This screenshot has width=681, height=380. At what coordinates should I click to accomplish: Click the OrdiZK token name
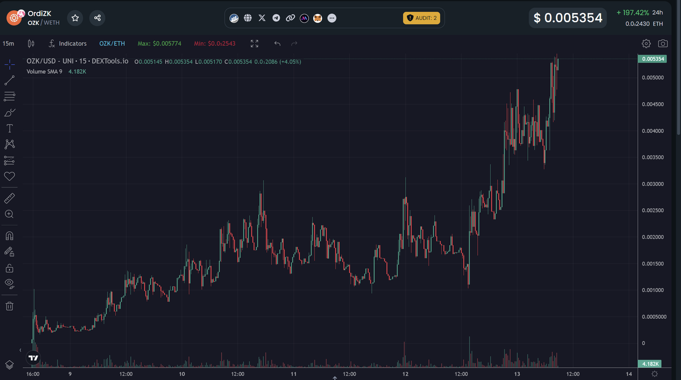(x=39, y=13)
